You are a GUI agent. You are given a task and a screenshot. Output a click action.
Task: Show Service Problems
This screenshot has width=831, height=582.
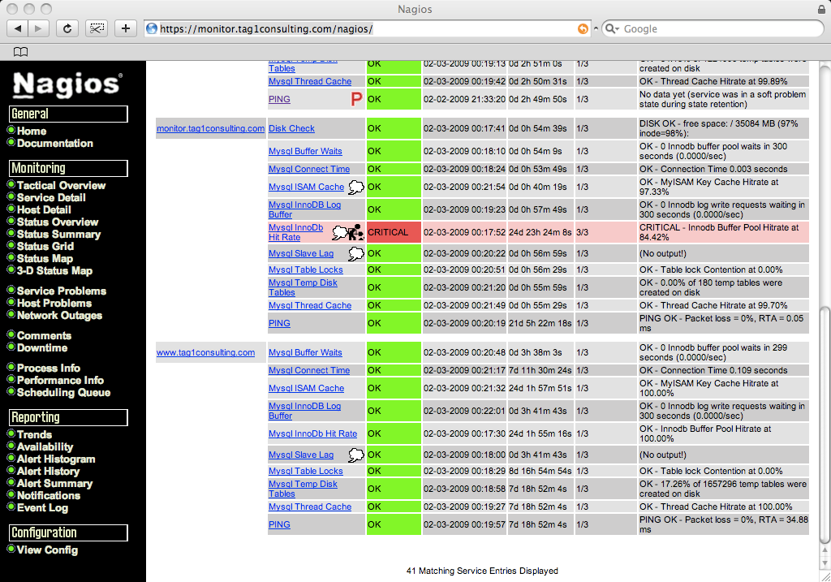[x=62, y=291]
